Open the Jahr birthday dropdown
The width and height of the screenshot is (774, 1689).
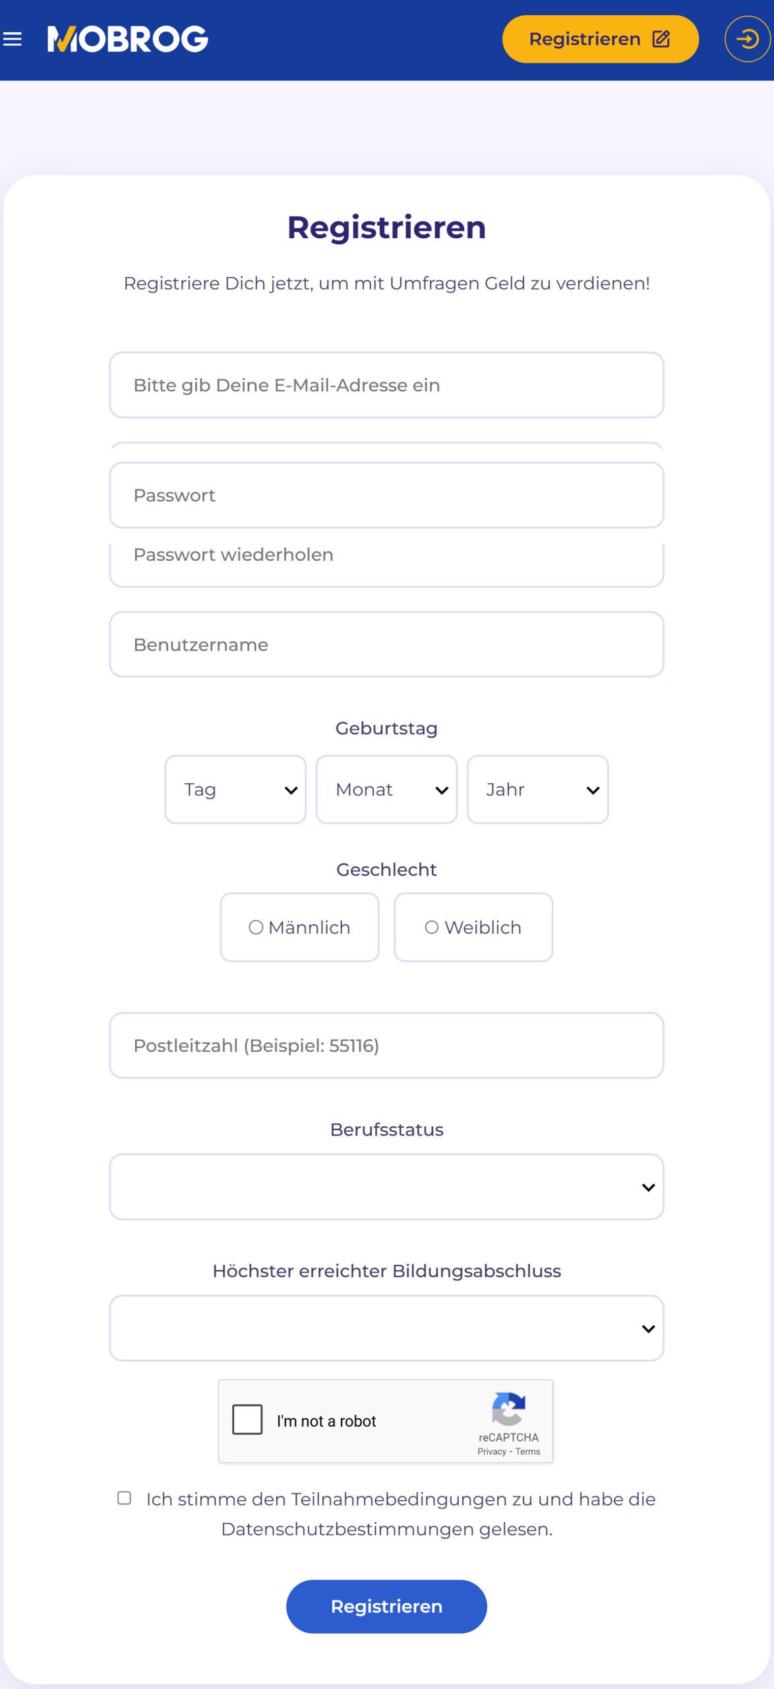click(537, 790)
